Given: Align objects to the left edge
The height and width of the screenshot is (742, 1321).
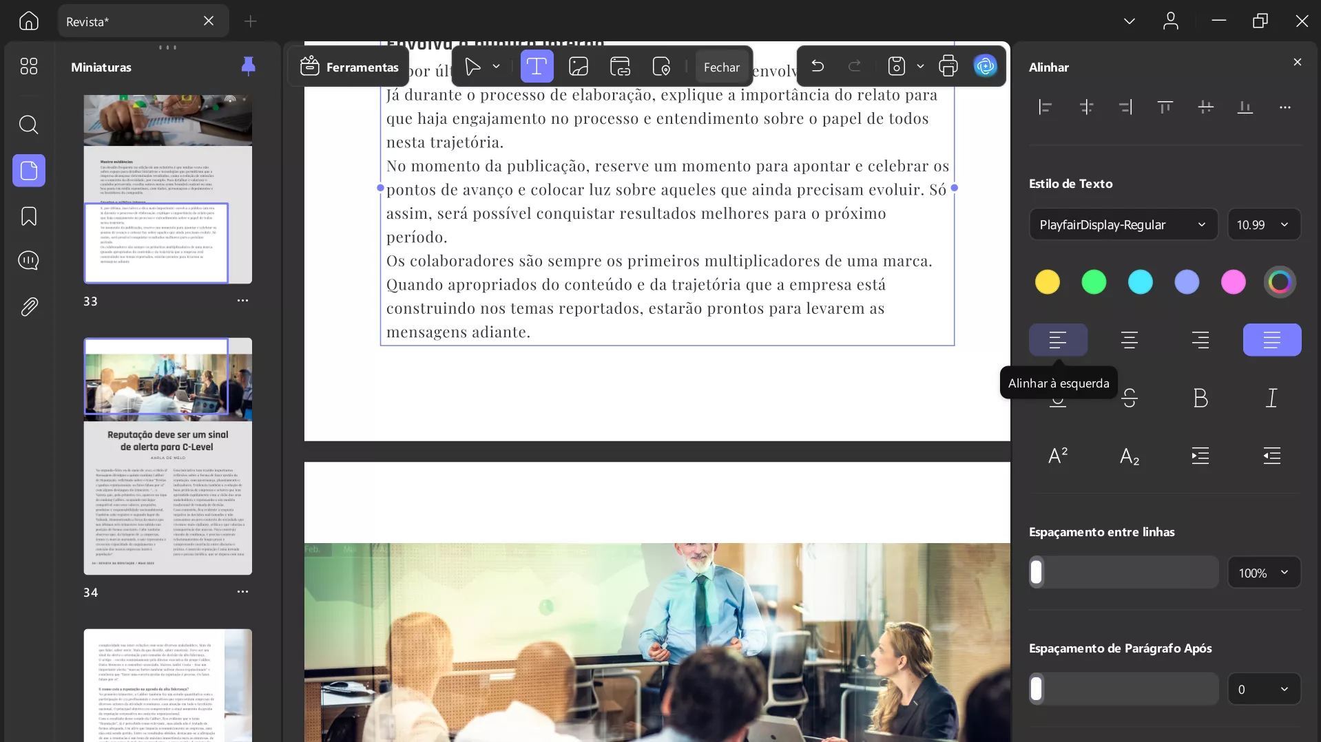Looking at the screenshot, I should 1045,107.
